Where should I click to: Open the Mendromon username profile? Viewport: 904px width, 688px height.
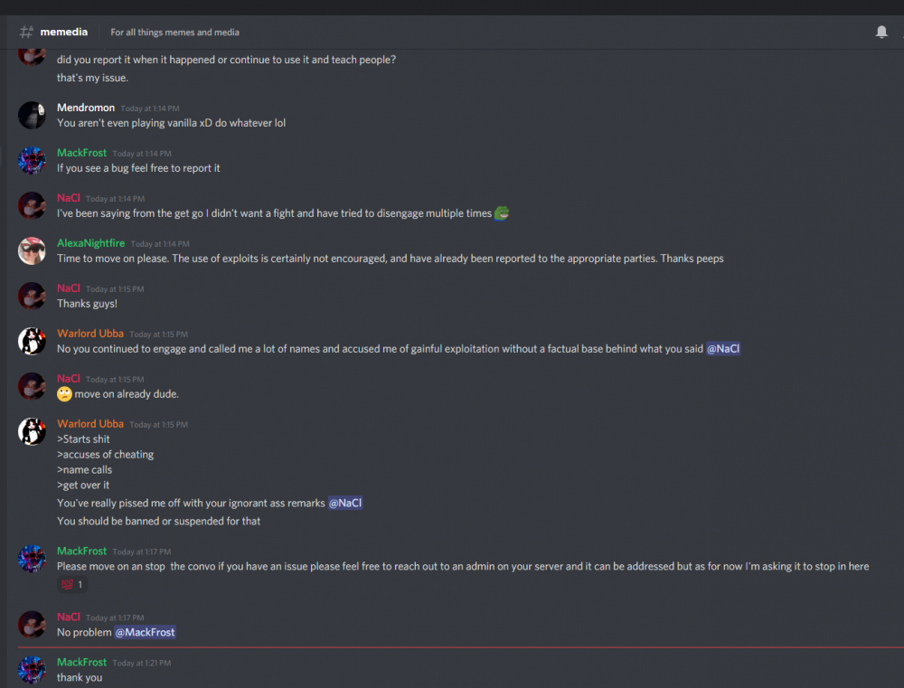click(x=86, y=108)
